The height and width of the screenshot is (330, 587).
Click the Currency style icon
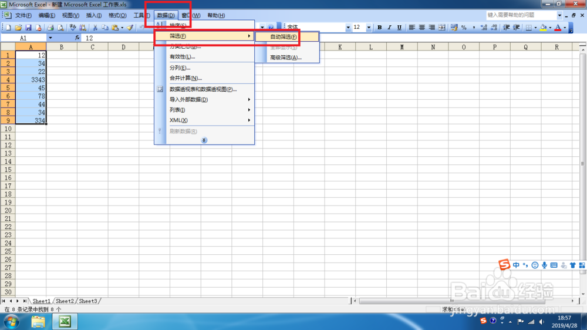tap(454, 28)
